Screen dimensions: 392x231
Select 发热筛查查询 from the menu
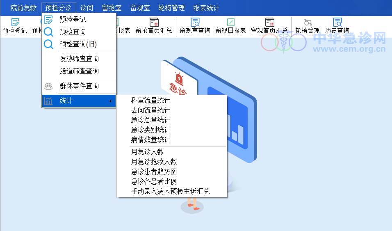(x=79, y=59)
